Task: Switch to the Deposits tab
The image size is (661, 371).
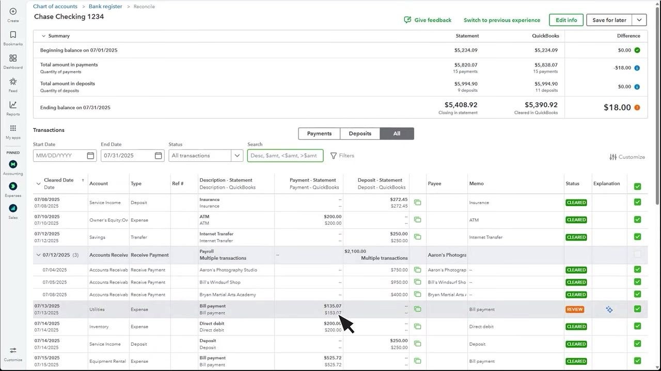Action: pos(360,133)
